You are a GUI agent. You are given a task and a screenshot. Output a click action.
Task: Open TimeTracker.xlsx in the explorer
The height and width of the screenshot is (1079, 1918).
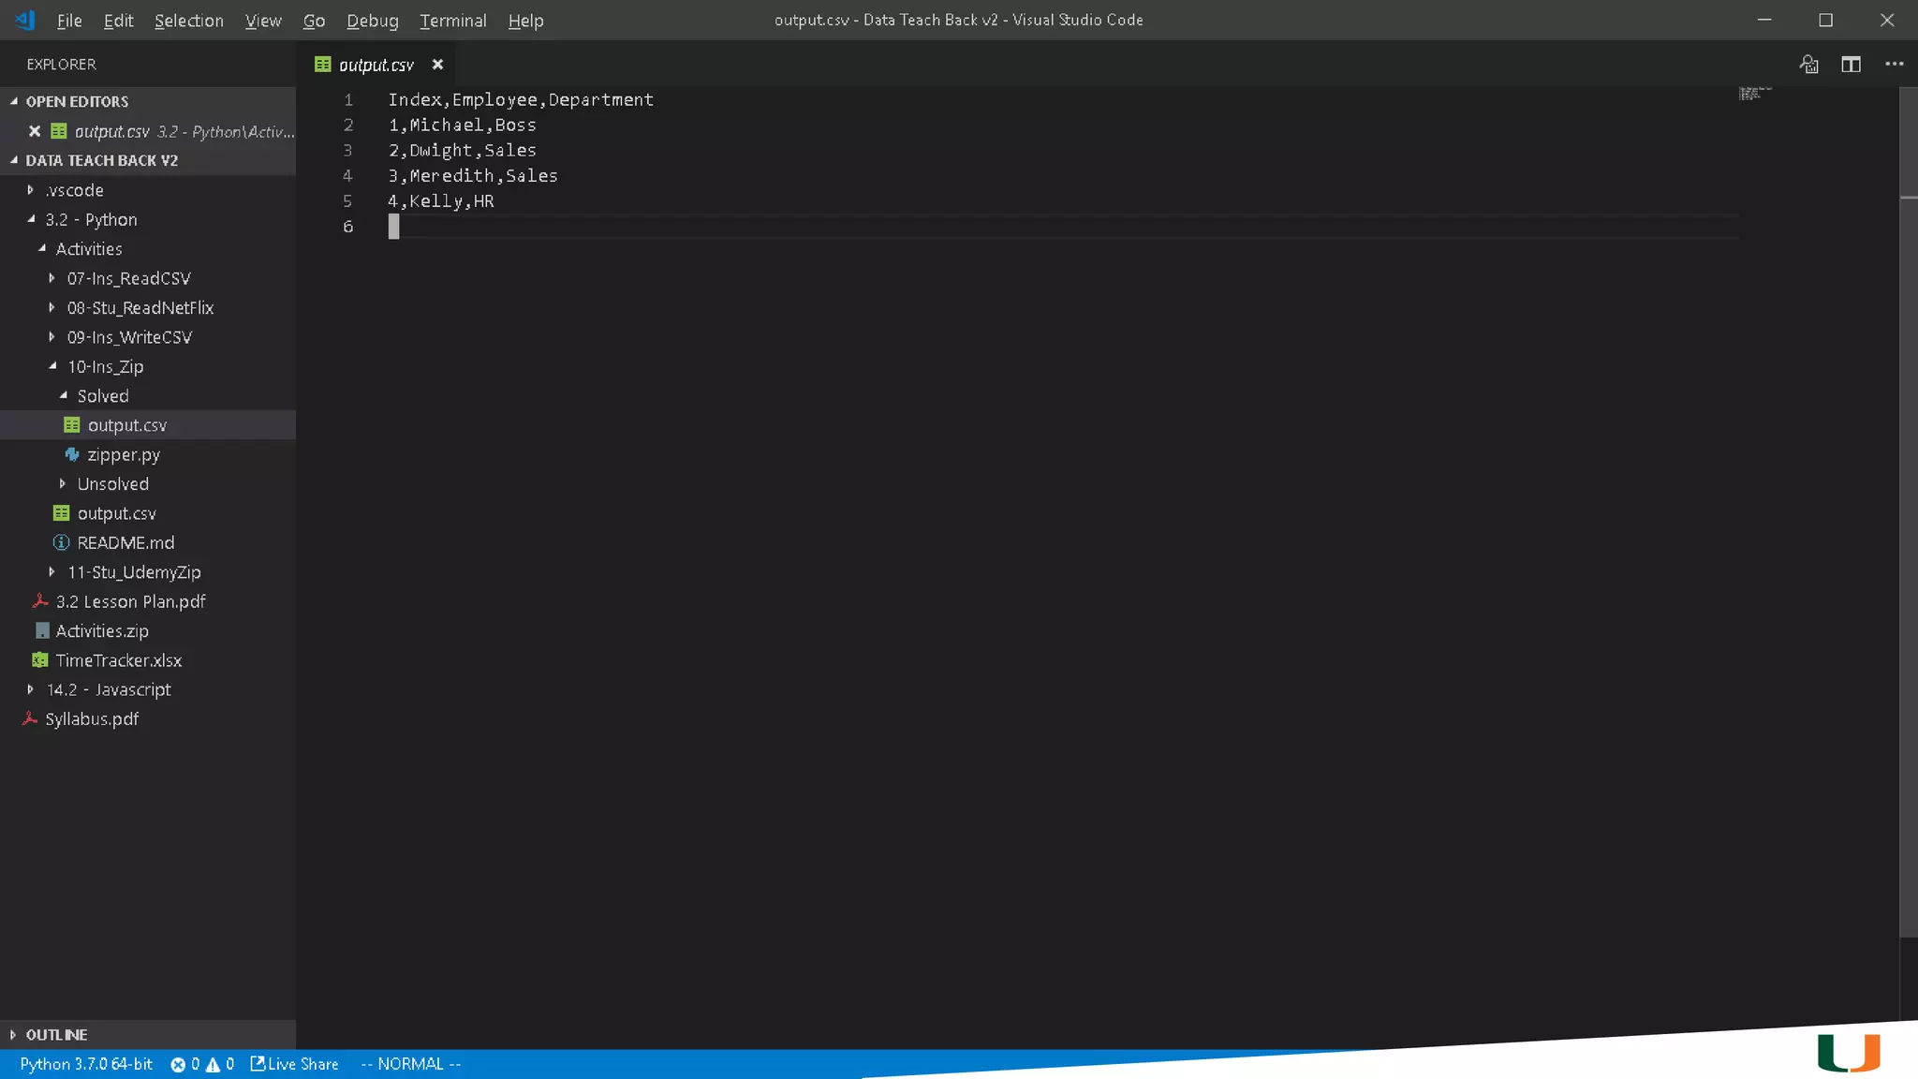[118, 660]
